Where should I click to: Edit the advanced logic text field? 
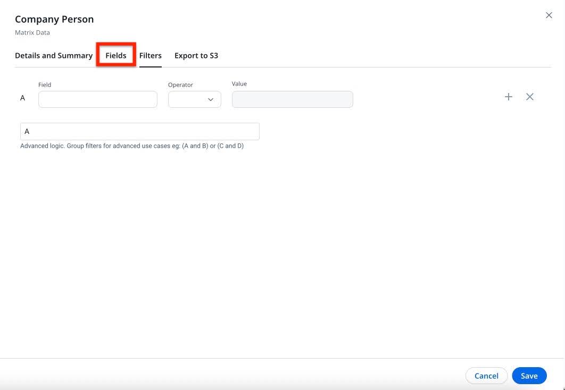click(x=140, y=131)
